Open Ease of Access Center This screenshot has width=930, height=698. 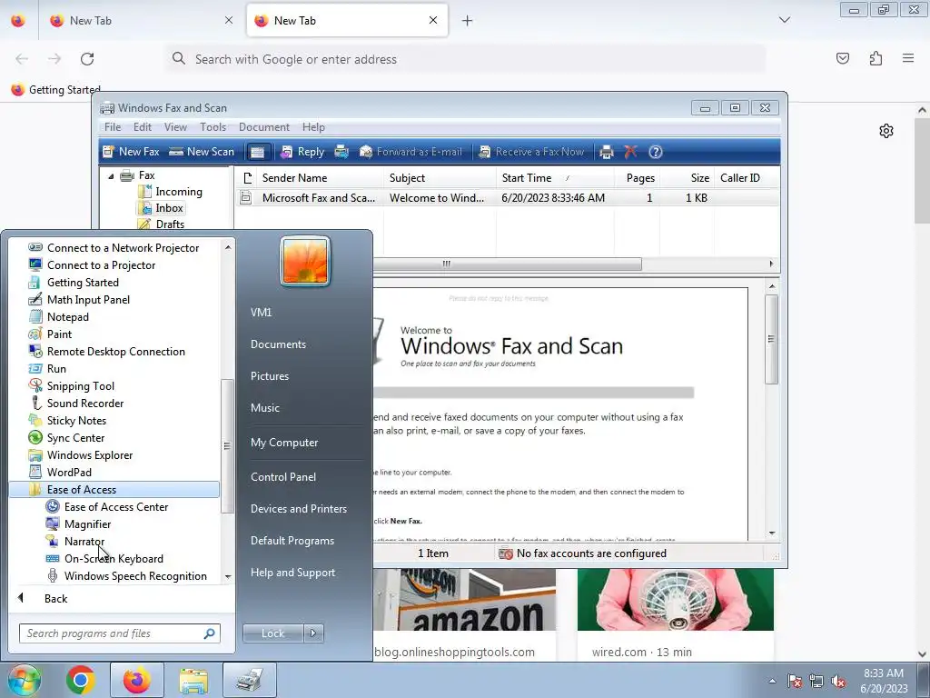coord(114,507)
